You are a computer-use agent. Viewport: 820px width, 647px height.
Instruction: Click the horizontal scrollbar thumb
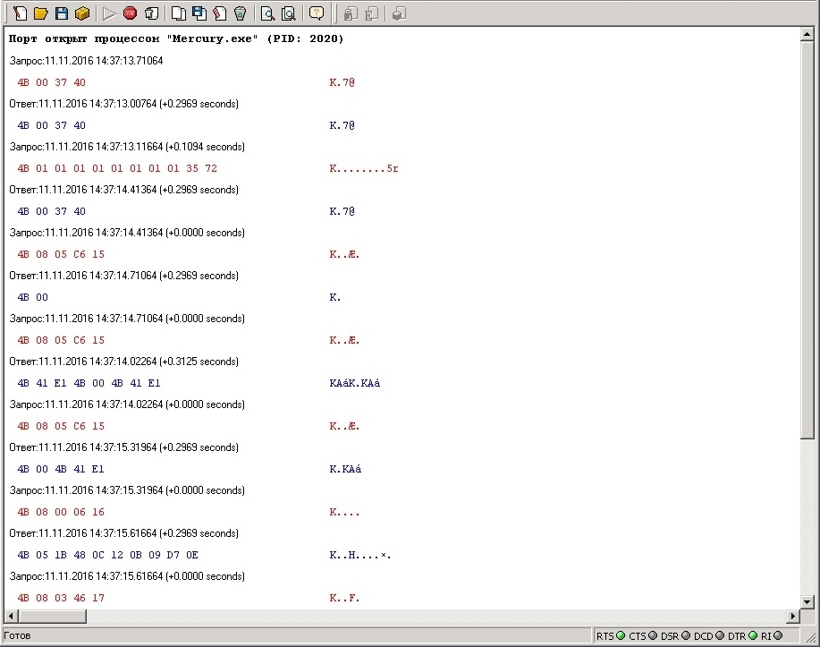pos(53,616)
